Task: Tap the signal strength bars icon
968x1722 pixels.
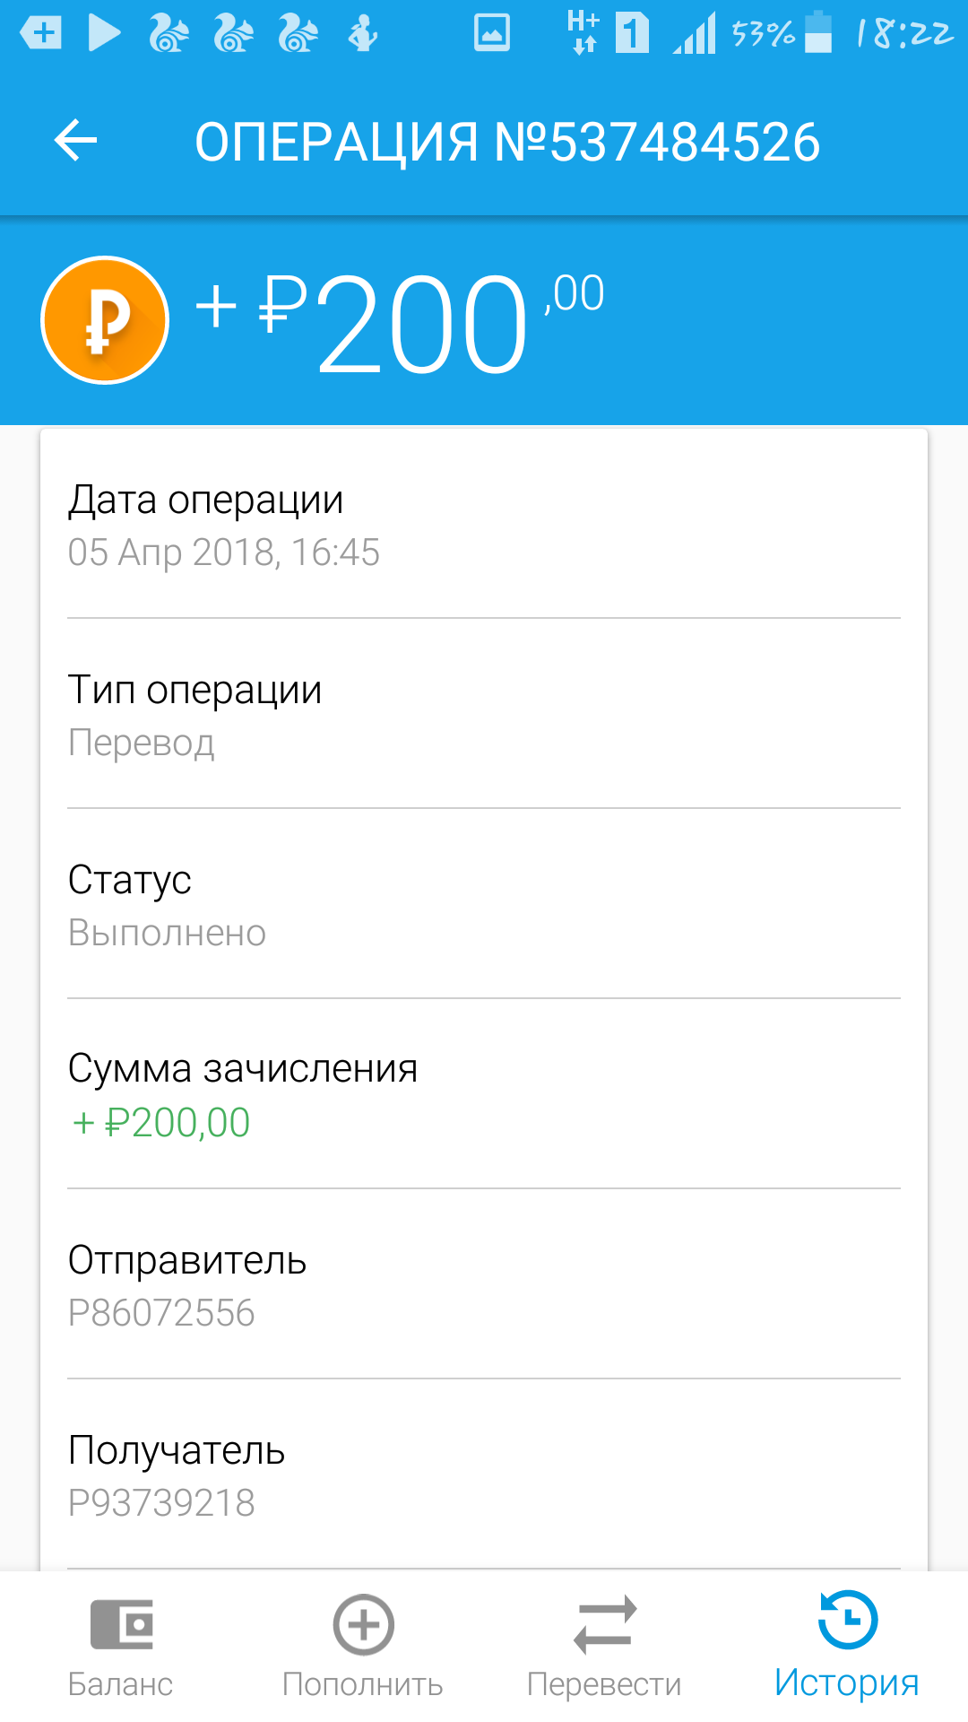Action: pos(695,33)
